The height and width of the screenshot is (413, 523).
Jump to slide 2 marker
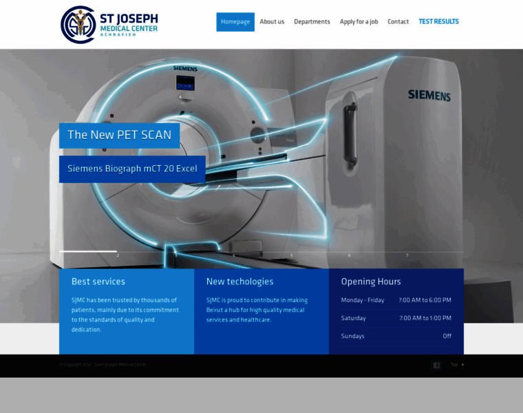[118, 255]
